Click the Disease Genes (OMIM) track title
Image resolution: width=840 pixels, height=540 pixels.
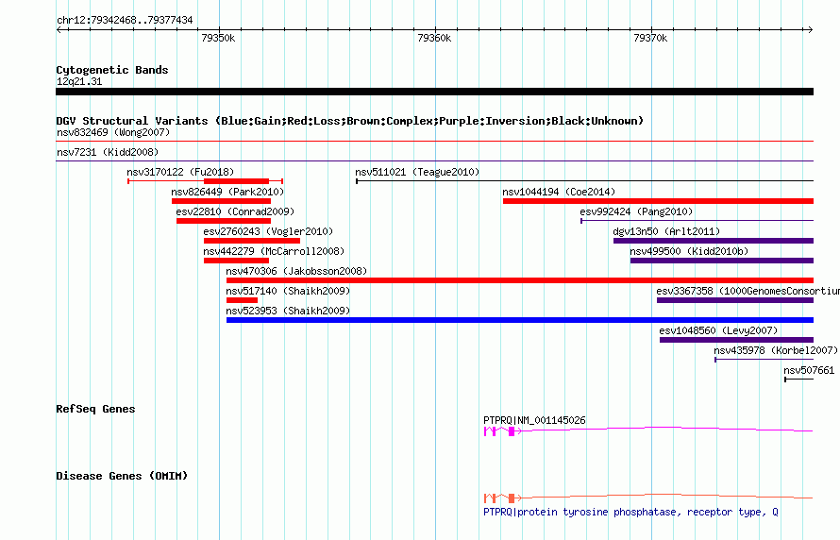(122, 476)
